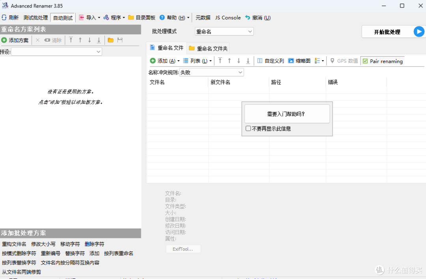Viewport: 426px width, 279px height.
Task: Move method down in method list
Action: click(90, 40)
